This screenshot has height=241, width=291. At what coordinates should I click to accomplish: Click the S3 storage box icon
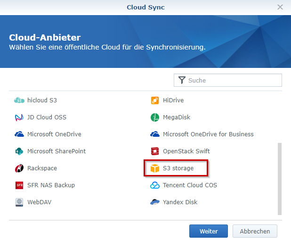pyautogui.click(x=155, y=168)
